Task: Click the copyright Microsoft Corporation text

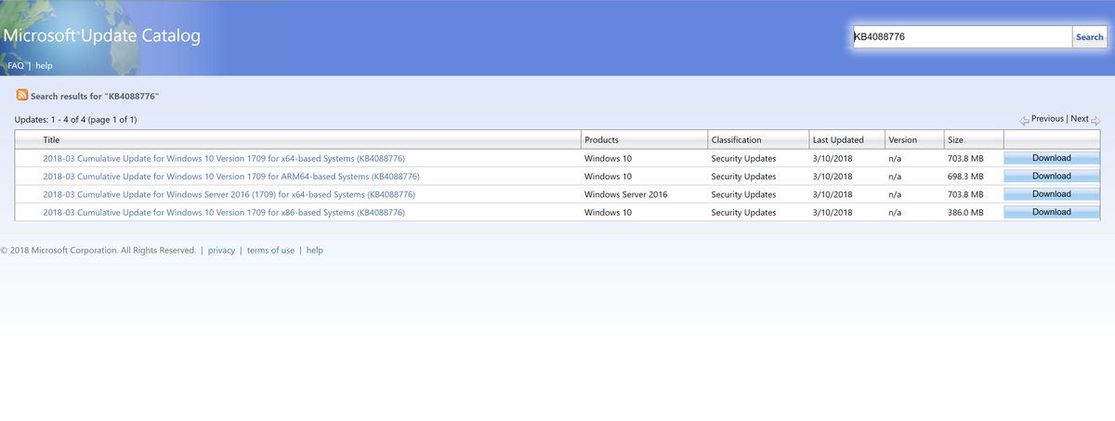Action: pyautogui.click(x=98, y=251)
